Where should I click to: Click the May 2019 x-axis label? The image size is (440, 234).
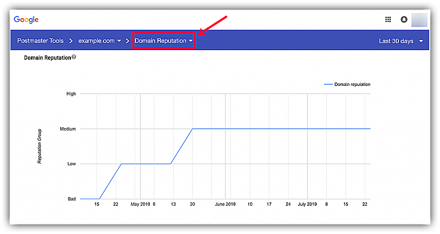tap(140, 204)
